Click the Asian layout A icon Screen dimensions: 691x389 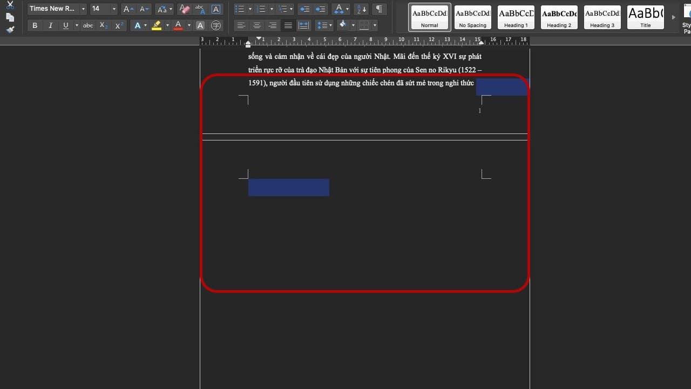[x=338, y=9]
